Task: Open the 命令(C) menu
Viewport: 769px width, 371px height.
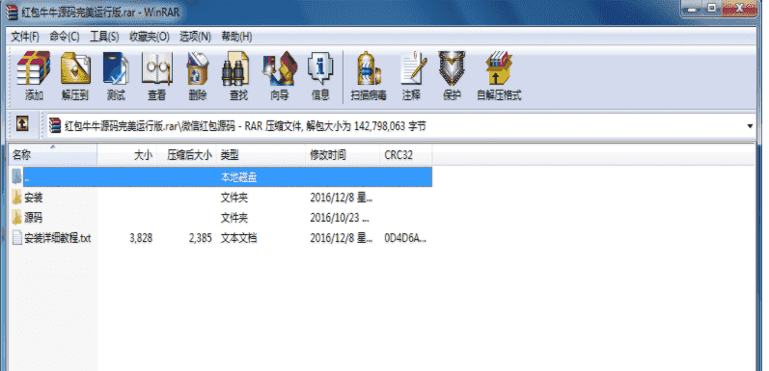Action: (65, 37)
